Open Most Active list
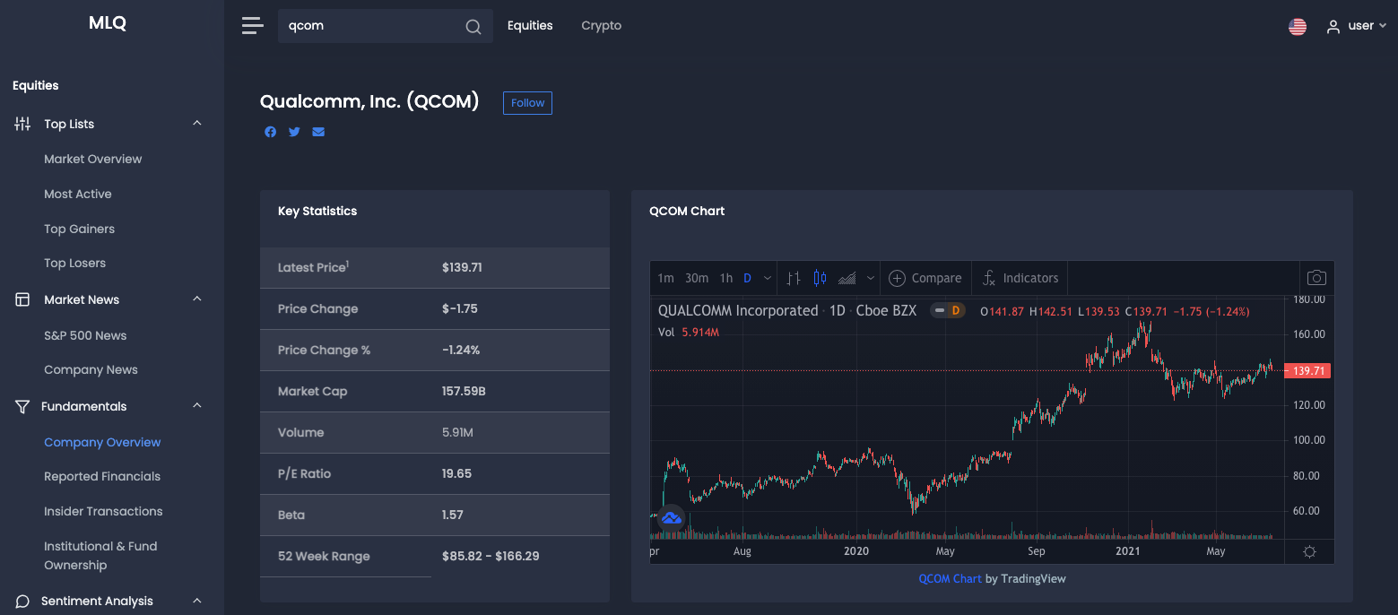This screenshot has width=1398, height=615. pos(78,194)
